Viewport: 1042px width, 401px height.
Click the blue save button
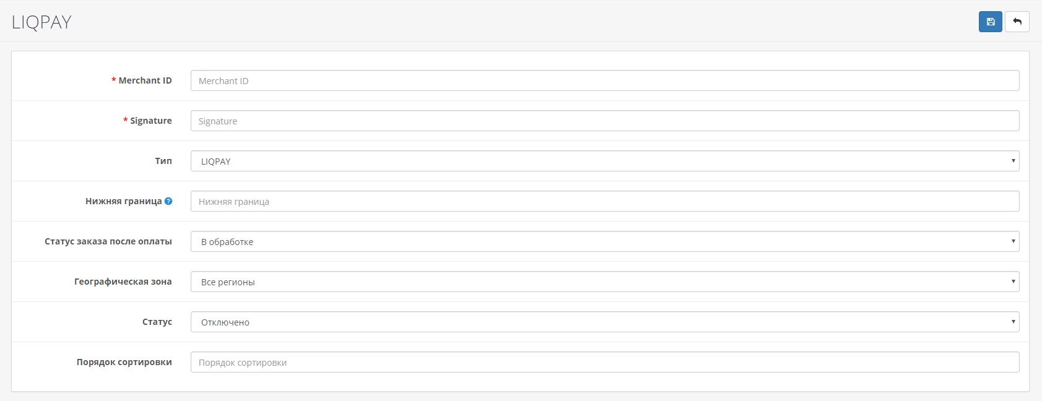click(x=990, y=22)
